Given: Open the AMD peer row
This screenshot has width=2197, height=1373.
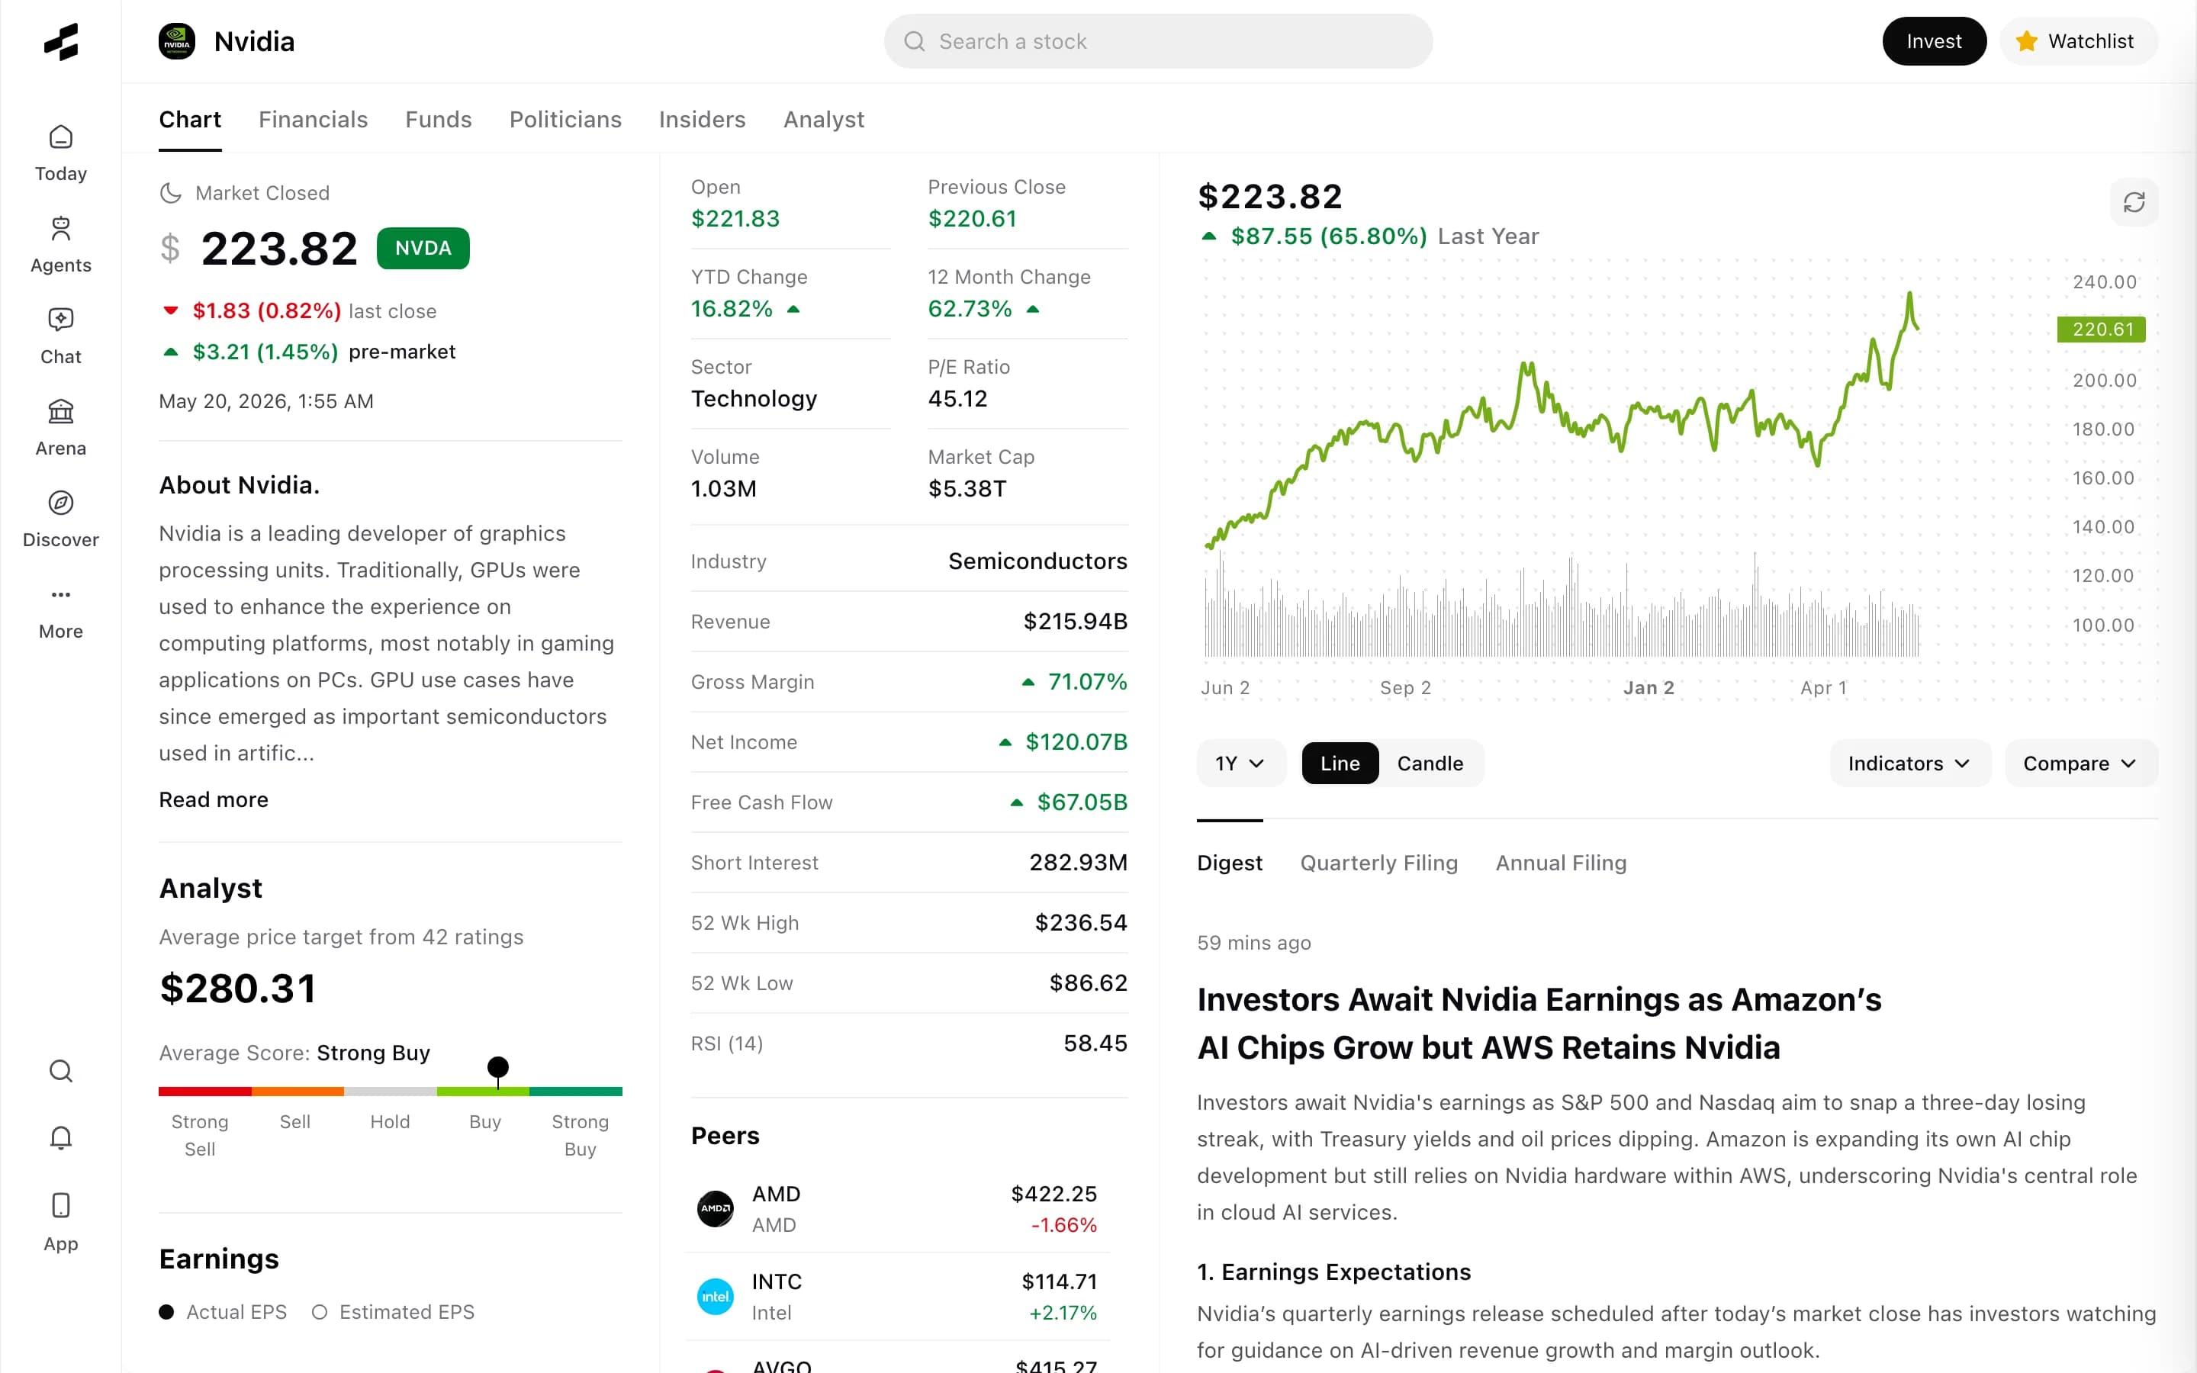Looking at the screenshot, I should pos(897,1209).
